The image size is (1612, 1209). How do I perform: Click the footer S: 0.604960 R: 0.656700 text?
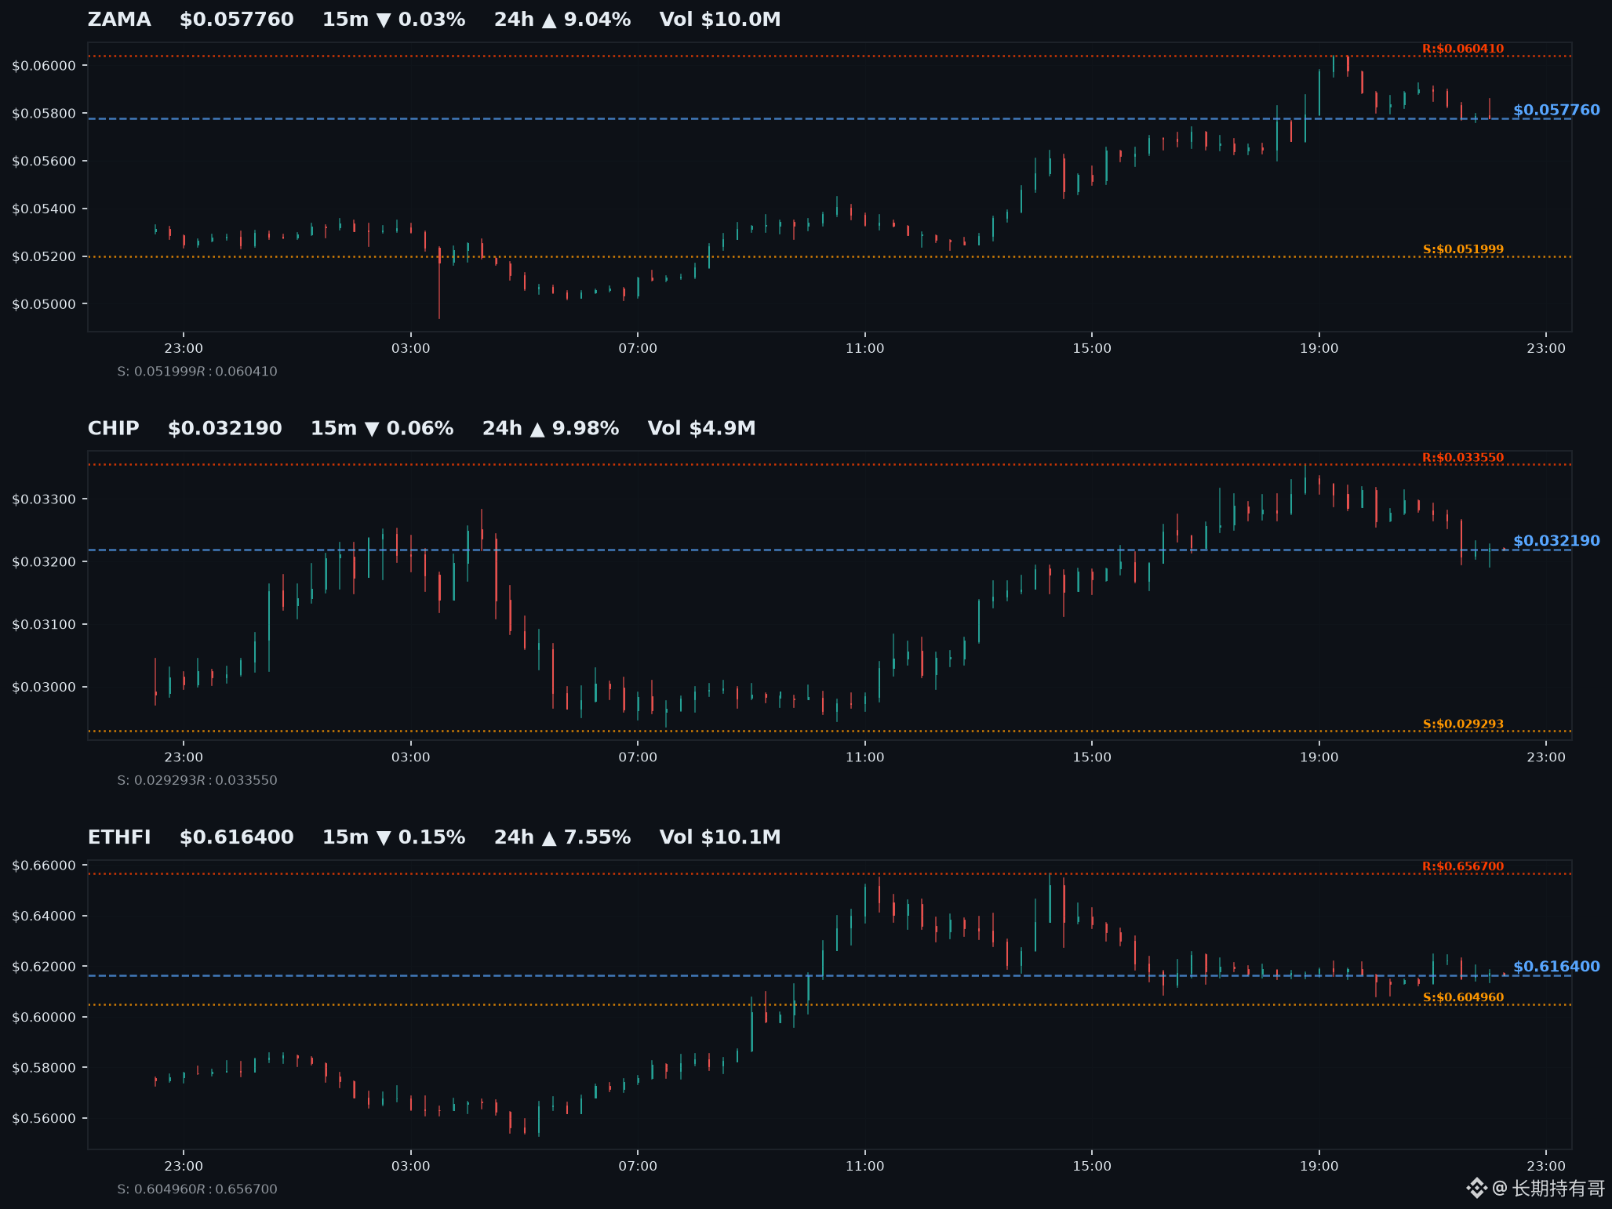pyautogui.click(x=197, y=1189)
